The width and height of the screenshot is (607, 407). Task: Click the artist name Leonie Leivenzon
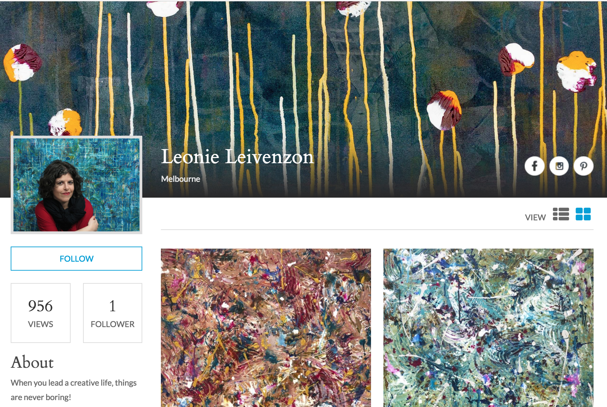237,157
